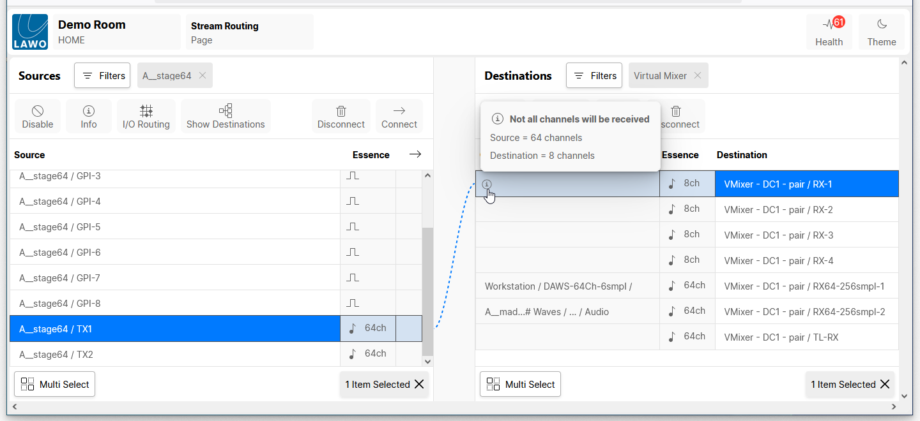Click the Lawo logo icon
The image size is (920, 421).
(x=30, y=32)
